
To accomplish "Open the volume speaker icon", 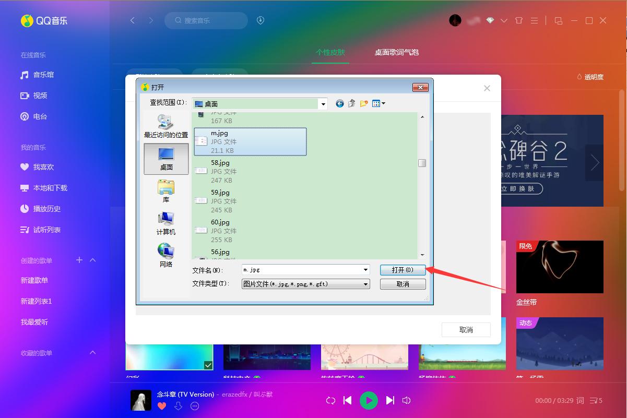I will [x=407, y=400].
